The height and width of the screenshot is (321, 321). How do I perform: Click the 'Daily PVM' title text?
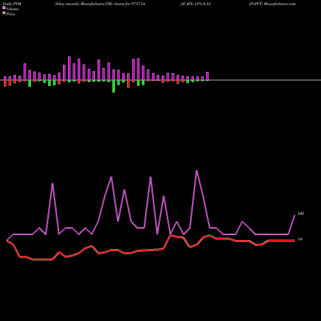pyautogui.click(x=12, y=4)
